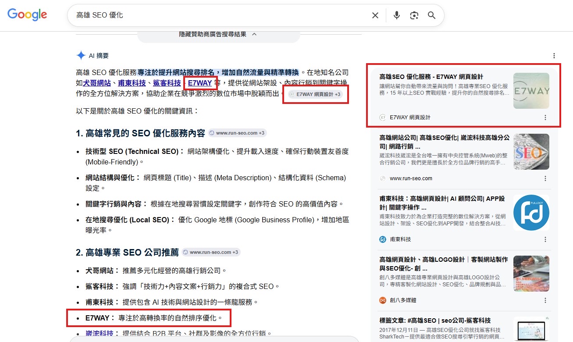Click the E7WAY 網頁設計 source name
This screenshot has height=342, width=573.
pyautogui.click(x=410, y=118)
